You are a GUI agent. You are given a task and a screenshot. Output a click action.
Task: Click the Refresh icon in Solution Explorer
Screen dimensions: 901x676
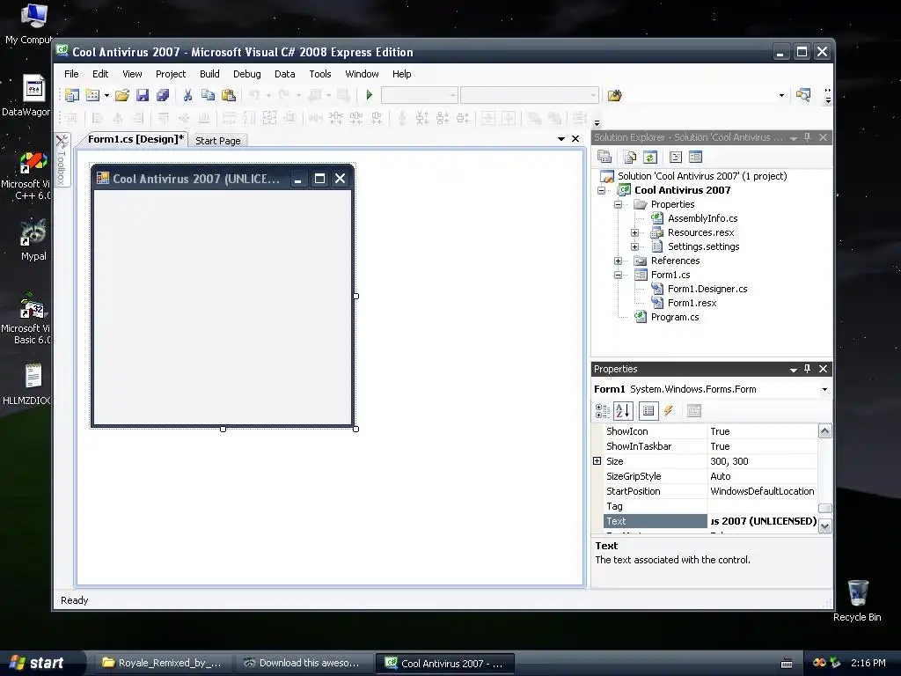point(650,157)
